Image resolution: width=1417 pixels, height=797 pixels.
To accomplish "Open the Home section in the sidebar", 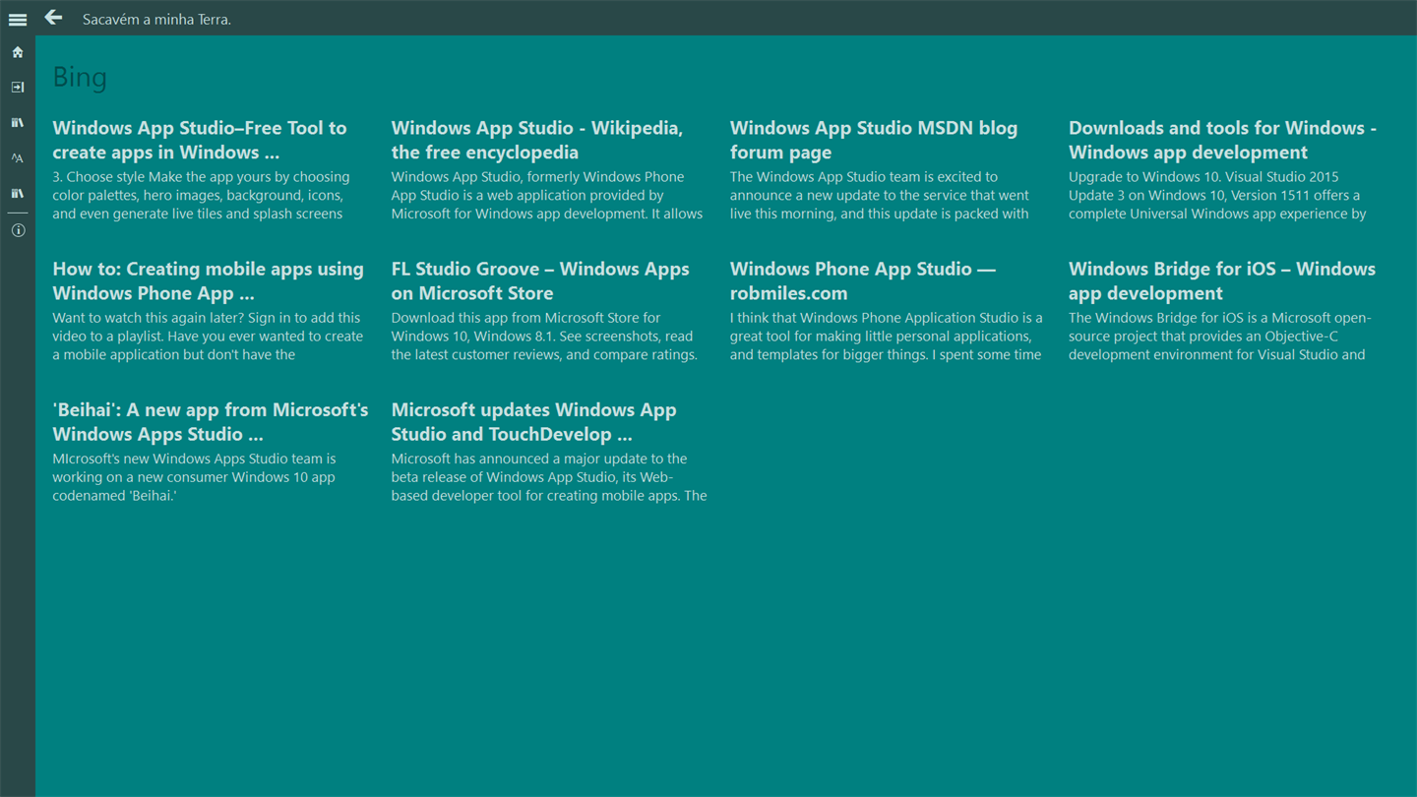I will click(18, 52).
